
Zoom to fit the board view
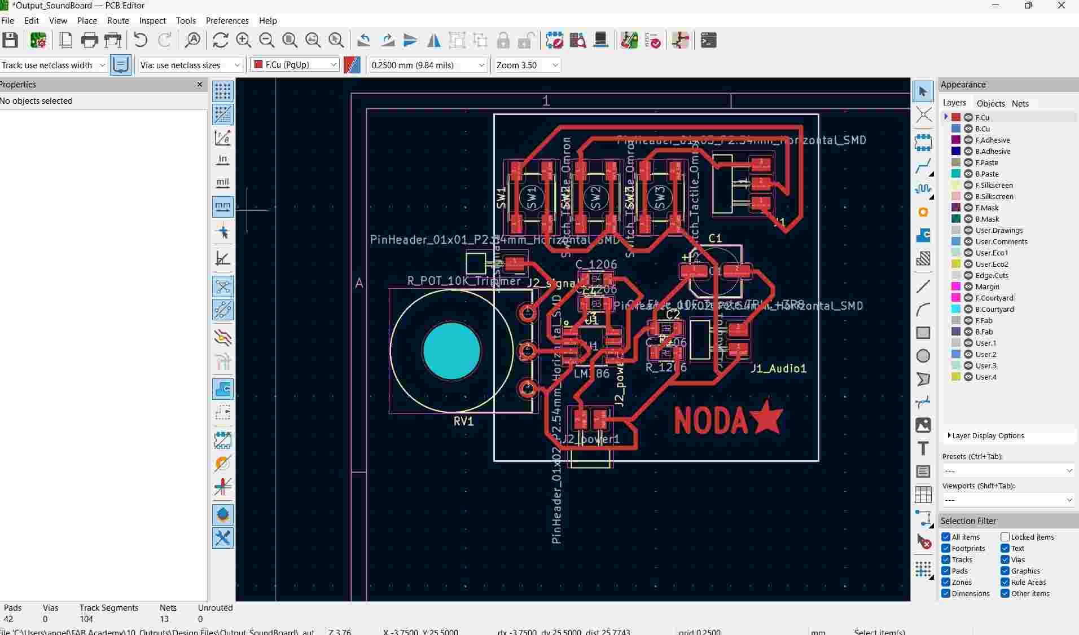[290, 40]
